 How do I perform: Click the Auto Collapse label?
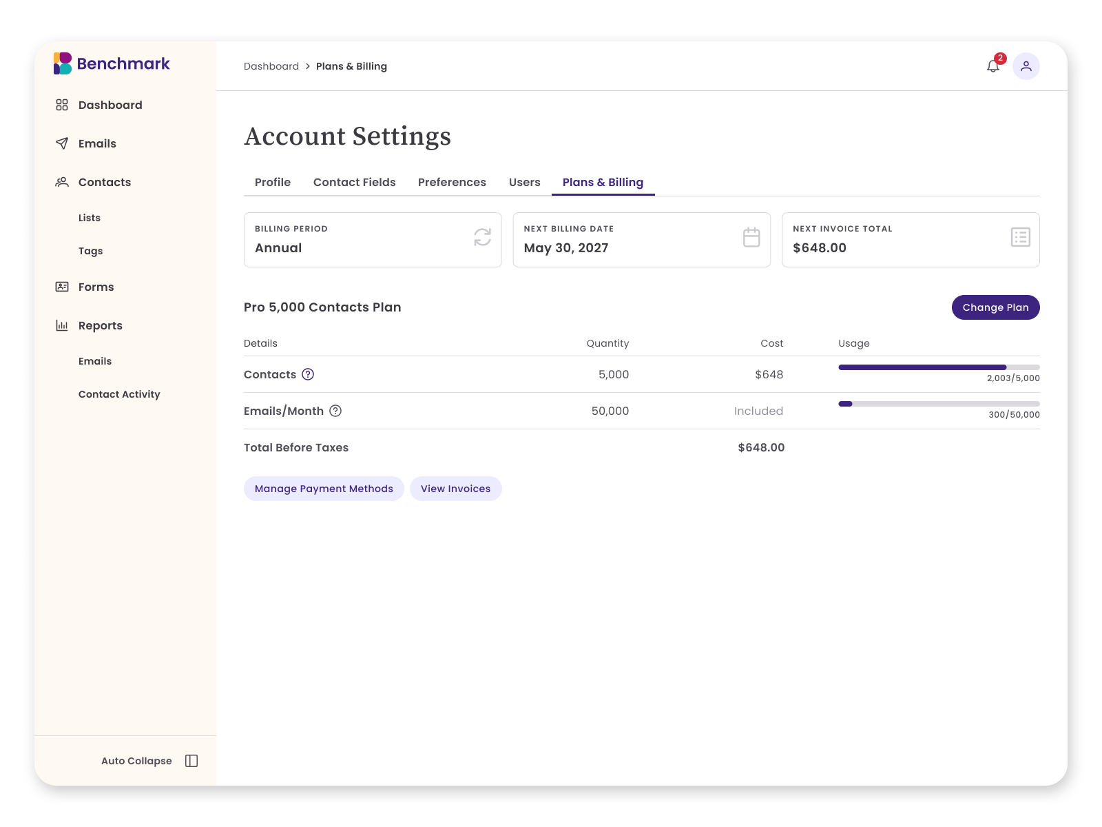(136, 761)
